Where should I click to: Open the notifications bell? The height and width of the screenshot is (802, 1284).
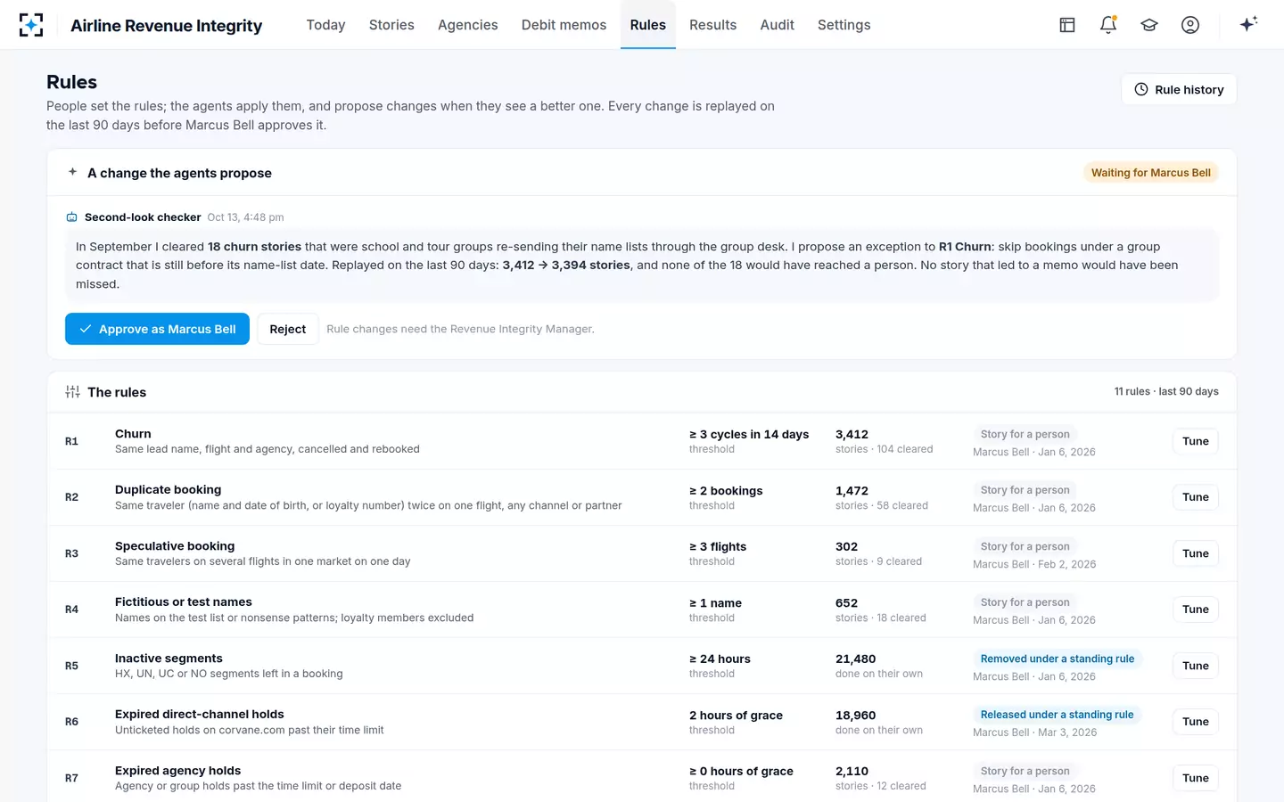click(1108, 25)
